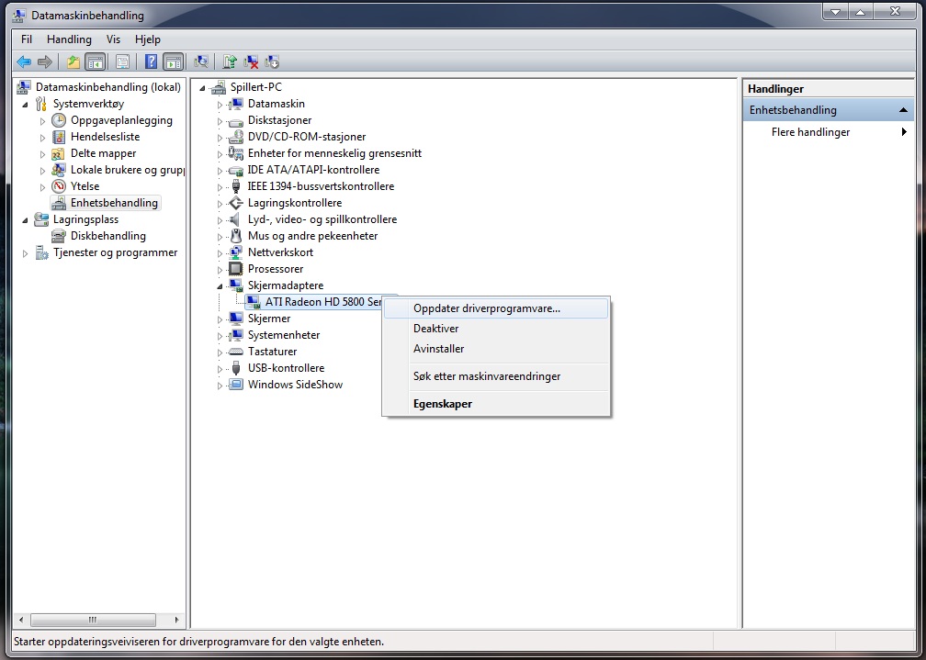Expand the Tjenester og programmer node
The image size is (926, 660).
pyautogui.click(x=25, y=253)
